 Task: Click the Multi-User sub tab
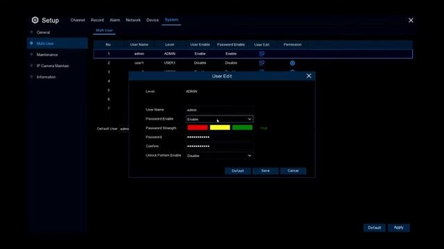[104, 30]
